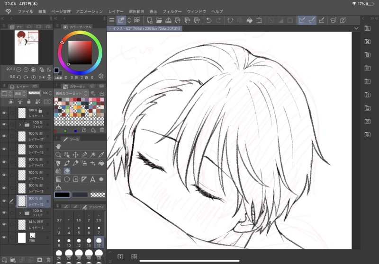Open the アニメーション menu
This screenshot has height=264, width=379.
click(x=89, y=11)
